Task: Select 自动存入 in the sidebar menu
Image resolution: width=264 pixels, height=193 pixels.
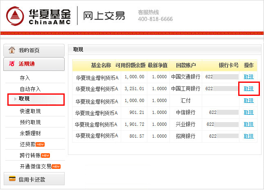Action: [x=30, y=89]
